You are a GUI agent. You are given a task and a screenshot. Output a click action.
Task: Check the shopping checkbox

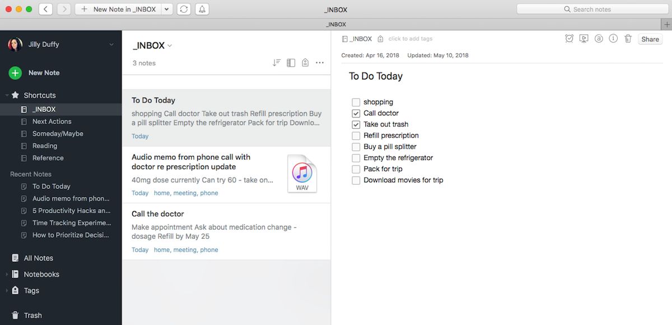(x=356, y=102)
